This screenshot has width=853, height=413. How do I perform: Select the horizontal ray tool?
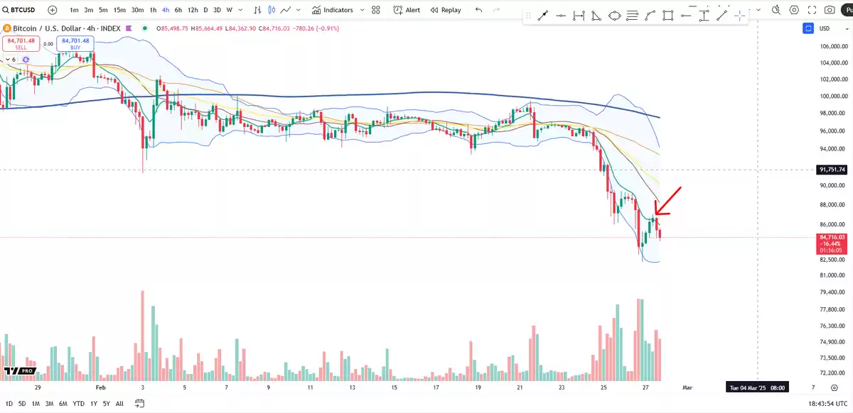(x=562, y=16)
